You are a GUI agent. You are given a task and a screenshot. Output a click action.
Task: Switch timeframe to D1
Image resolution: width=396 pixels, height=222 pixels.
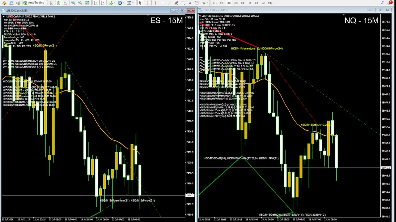click(x=256, y=3)
